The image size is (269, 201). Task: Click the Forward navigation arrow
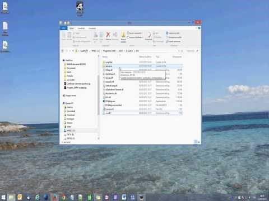coord(67,51)
